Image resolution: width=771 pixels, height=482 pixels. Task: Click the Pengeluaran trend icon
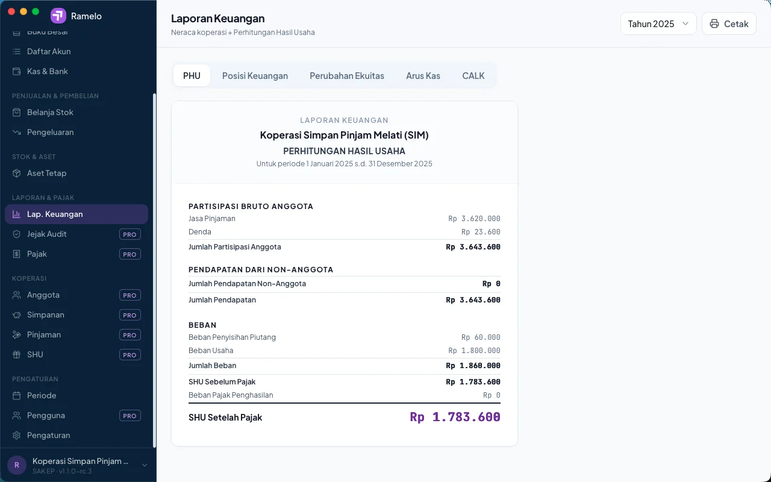coord(16,132)
